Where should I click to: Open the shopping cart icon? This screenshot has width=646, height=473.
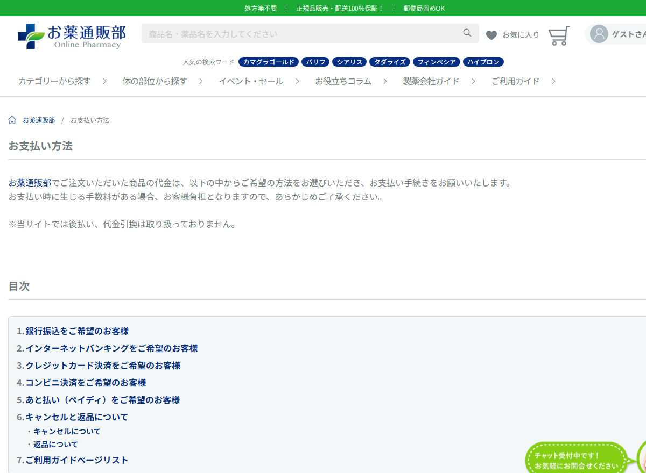point(559,35)
